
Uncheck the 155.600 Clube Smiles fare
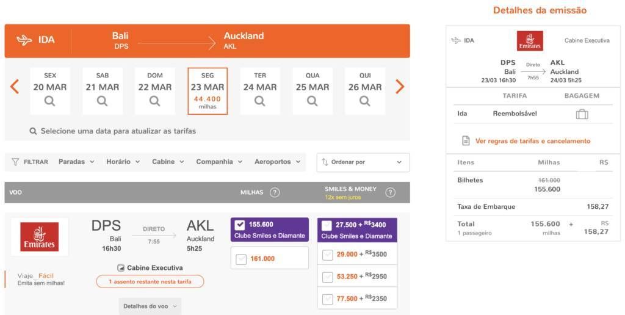point(239,225)
